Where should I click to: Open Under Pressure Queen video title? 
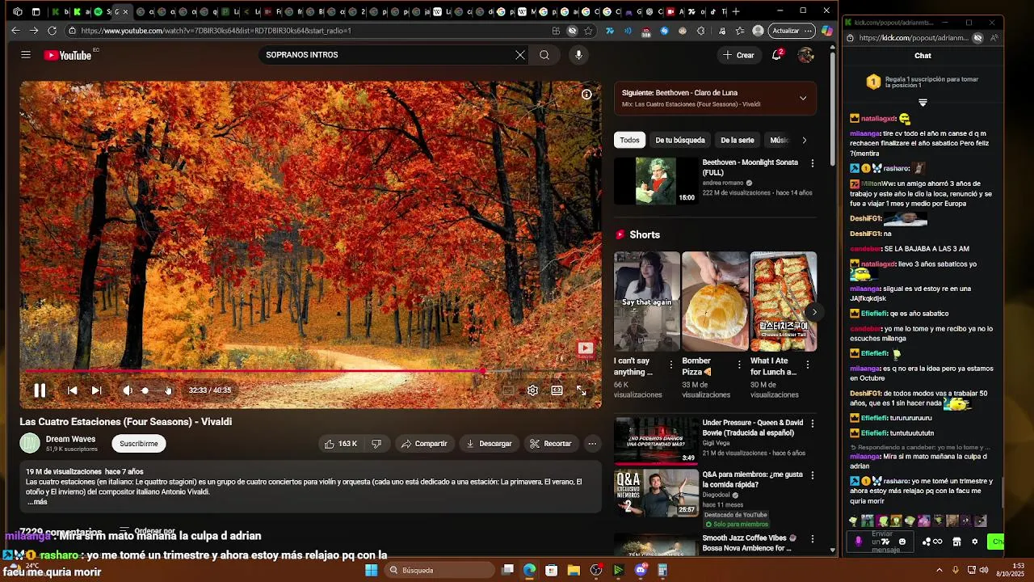pos(753,428)
